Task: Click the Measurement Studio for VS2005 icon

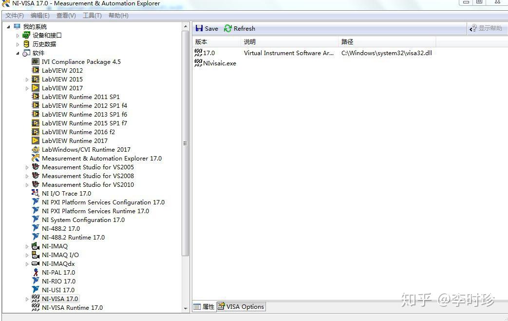Action: tap(36, 167)
